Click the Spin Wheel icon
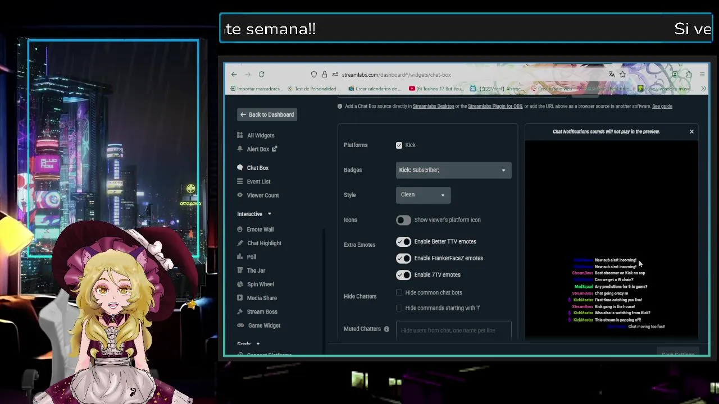 [x=240, y=284]
